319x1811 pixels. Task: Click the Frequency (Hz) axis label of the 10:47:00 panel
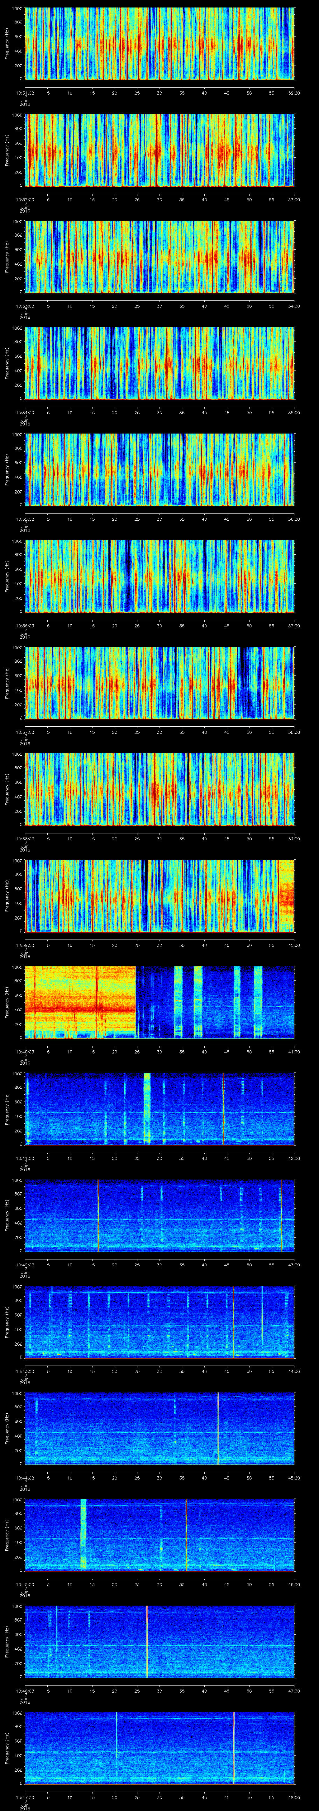point(7,1749)
